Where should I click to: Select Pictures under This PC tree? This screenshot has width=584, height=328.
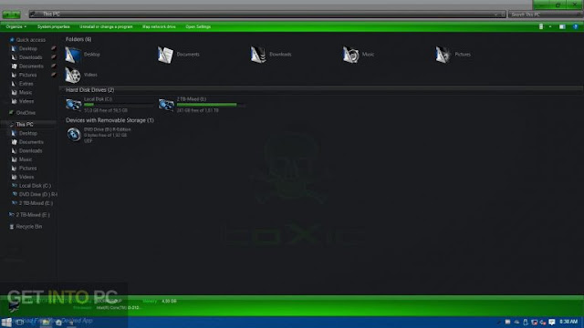(27, 168)
